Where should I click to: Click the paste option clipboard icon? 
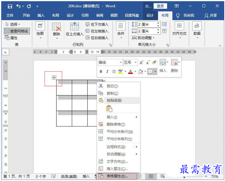click(109, 108)
